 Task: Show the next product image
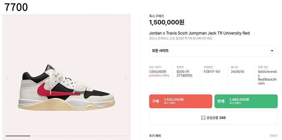point(126,78)
